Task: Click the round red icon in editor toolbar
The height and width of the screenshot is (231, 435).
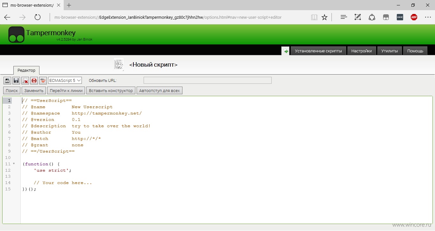Action: (x=34, y=81)
